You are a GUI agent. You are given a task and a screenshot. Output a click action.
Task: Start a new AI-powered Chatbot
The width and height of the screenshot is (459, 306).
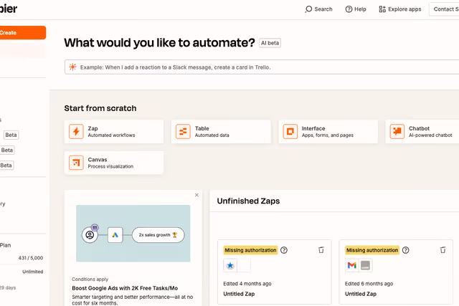coord(422,131)
